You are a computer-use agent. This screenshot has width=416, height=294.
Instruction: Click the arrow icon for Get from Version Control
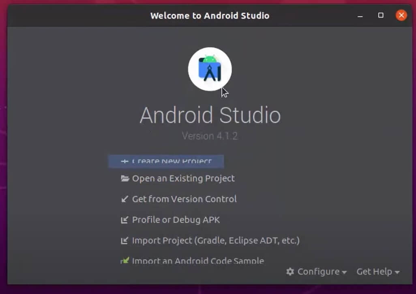[125, 199]
